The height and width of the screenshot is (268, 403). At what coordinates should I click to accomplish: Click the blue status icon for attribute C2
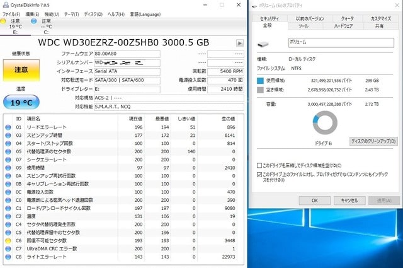[8, 216]
